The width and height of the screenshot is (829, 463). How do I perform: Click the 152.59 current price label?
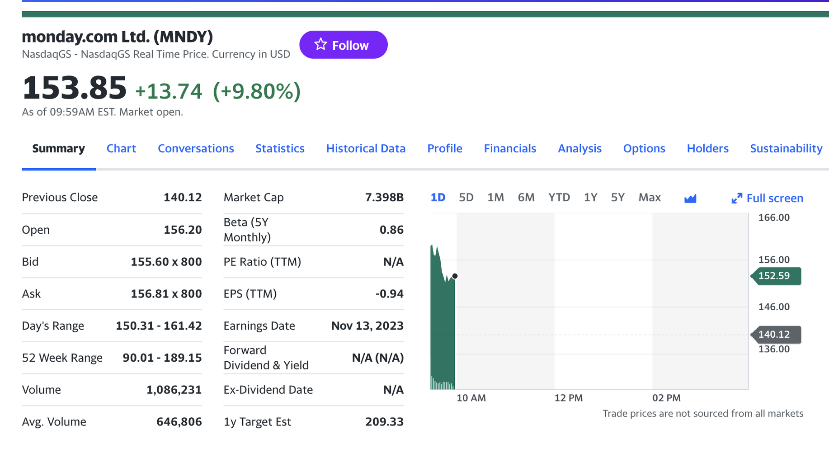[776, 276]
